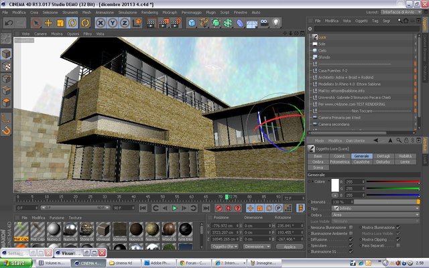Render the active view clapperboard icon
The width and height of the screenshot is (429, 268).
pos(151,23)
